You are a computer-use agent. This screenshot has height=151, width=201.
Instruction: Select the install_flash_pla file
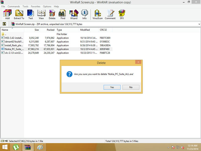click(12, 45)
